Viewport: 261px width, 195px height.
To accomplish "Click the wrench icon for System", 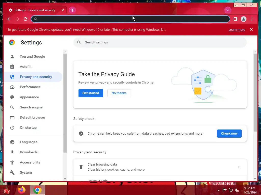I will pyautogui.click(x=12, y=173).
